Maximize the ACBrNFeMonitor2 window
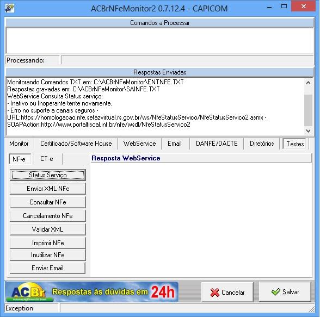The width and height of the screenshot is (320, 317). pyautogui.click(x=284, y=7)
